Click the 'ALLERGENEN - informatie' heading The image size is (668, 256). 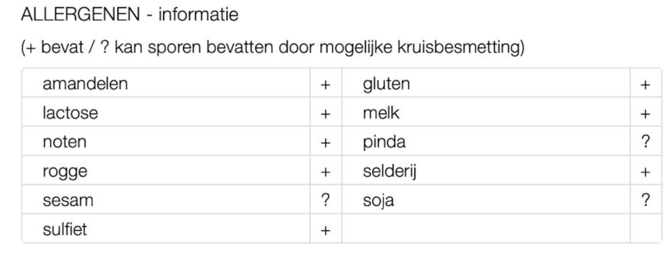[129, 15]
